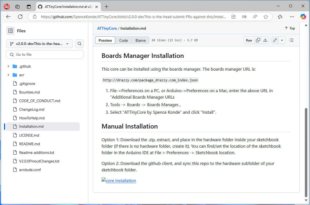This screenshot has height=205, width=310.
Task: Focus the Go to file field
Action: click(45, 55)
